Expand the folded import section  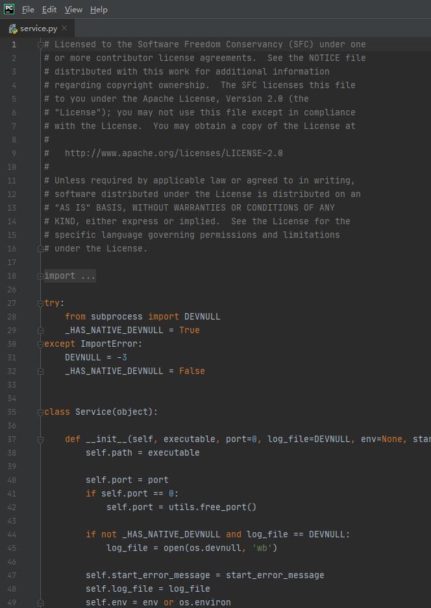(x=40, y=276)
